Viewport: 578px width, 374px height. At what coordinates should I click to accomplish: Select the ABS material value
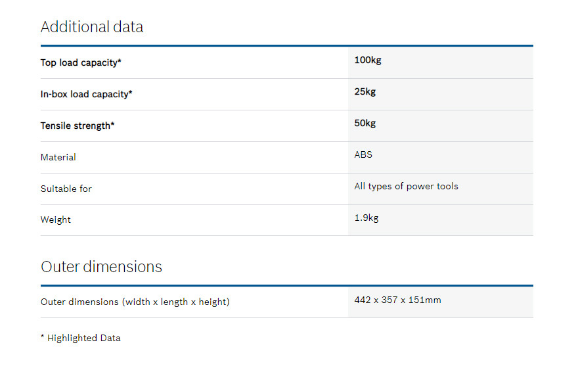pyautogui.click(x=363, y=154)
